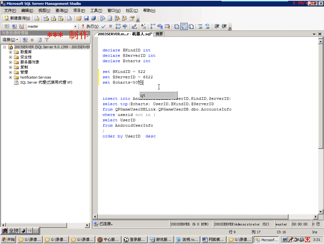
Task: Expand the 数据库 (Databases) tree node
Action: [11, 52]
